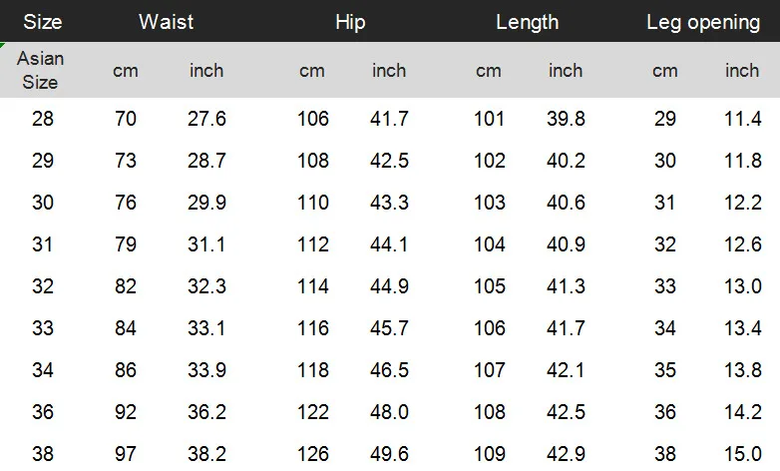The width and height of the screenshot is (780, 471).
Task: Select size 28 row label
Action: click(43, 119)
